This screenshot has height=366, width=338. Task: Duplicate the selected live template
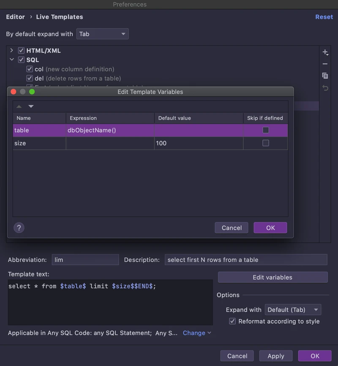325,76
